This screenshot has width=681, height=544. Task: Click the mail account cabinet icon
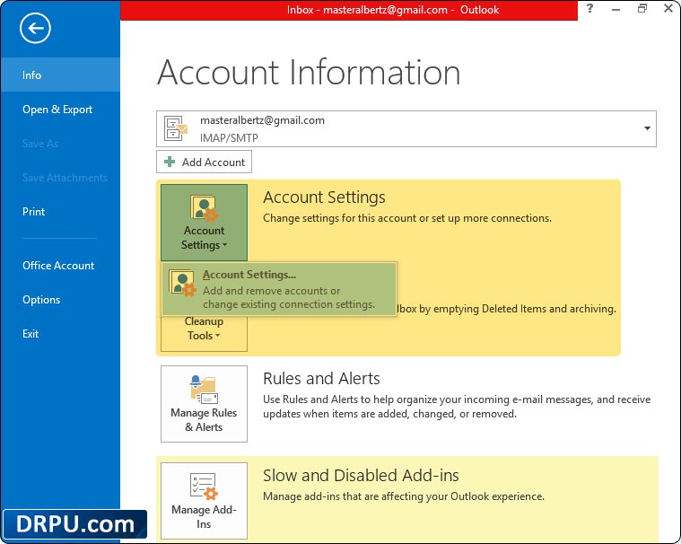pos(176,128)
